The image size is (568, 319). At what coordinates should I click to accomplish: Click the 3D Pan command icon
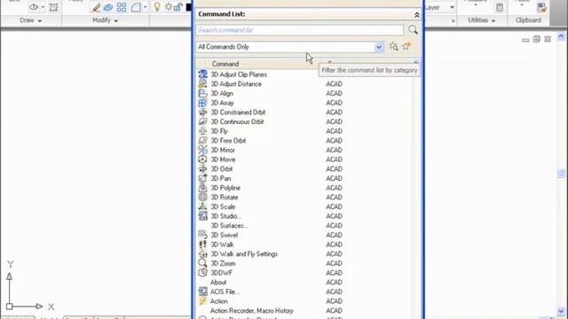point(203,178)
